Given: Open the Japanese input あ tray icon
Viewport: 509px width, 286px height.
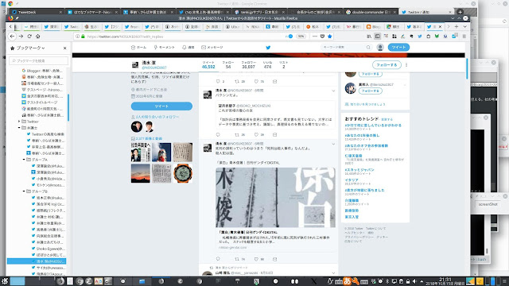Looking at the screenshot, I should pos(348,281).
